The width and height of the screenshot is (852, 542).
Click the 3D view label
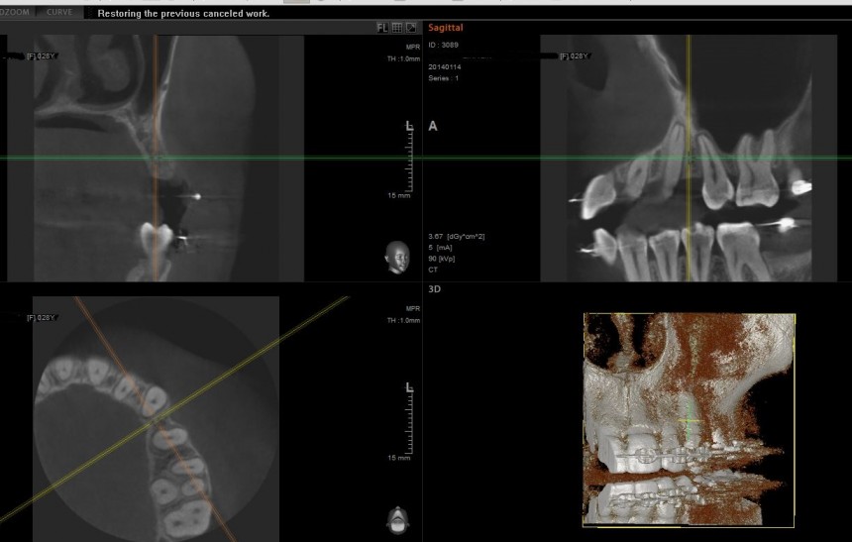pyautogui.click(x=434, y=289)
